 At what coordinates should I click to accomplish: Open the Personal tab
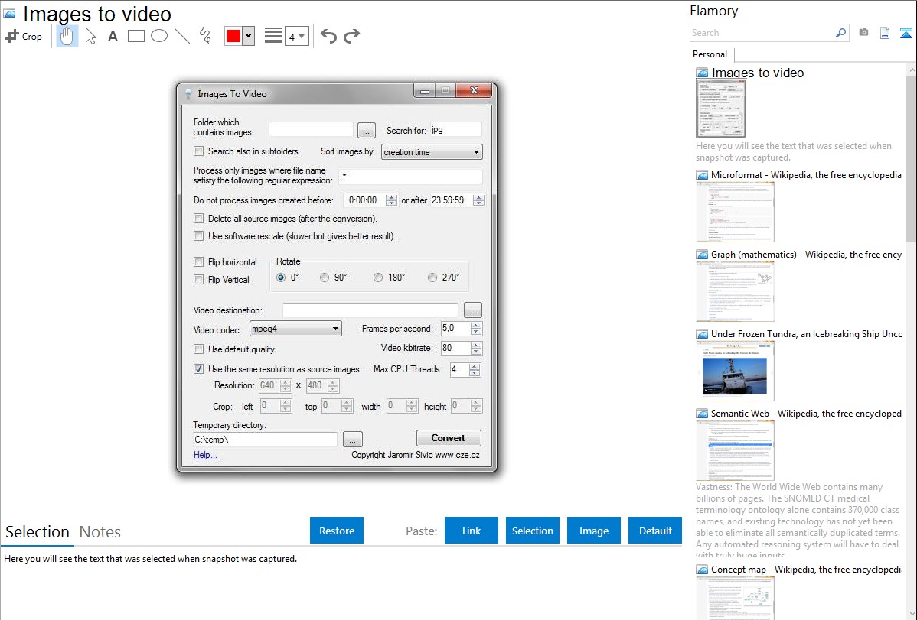coord(710,54)
